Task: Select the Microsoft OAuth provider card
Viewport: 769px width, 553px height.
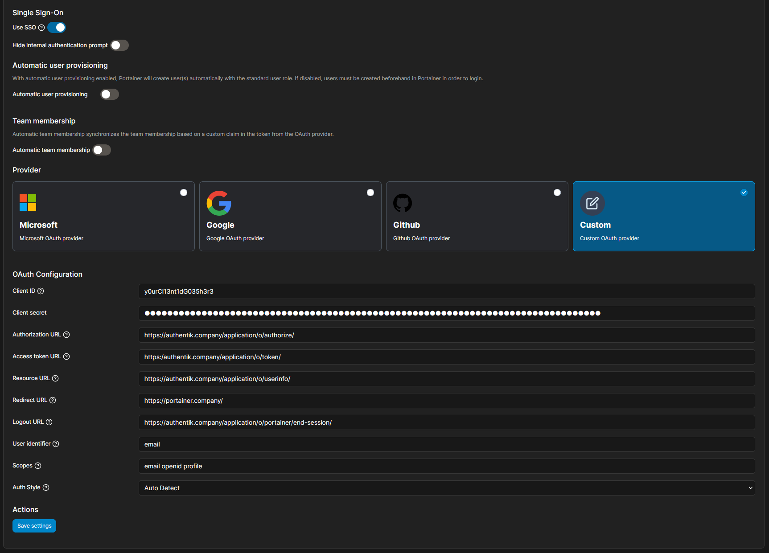Action: tap(103, 216)
